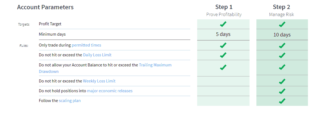Click the 10 days minimum value
Image resolution: width=317 pixels, height=114 pixels.
pyautogui.click(x=282, y=35)
